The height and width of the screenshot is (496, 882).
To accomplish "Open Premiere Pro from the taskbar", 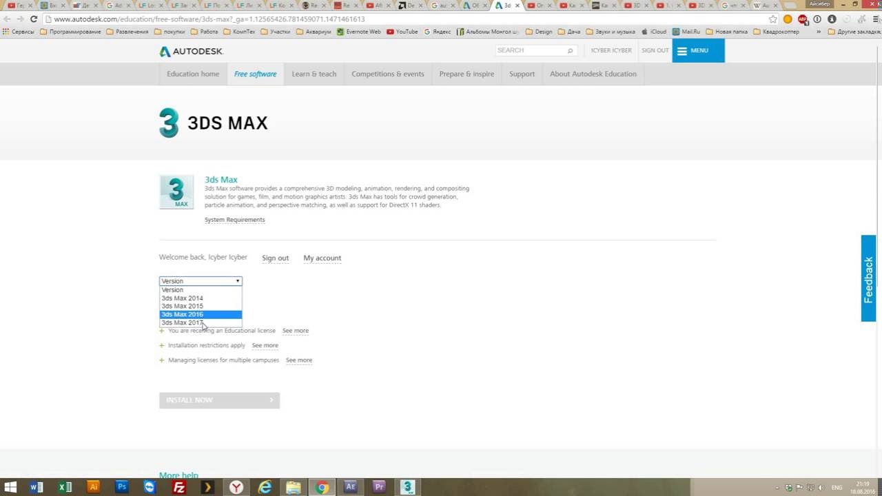I will [379, 487].
